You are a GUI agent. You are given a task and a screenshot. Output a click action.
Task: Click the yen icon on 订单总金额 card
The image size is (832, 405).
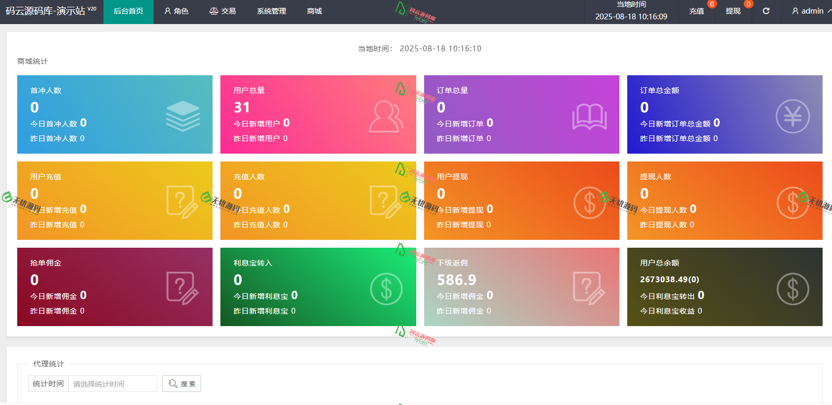click(792, 116)
